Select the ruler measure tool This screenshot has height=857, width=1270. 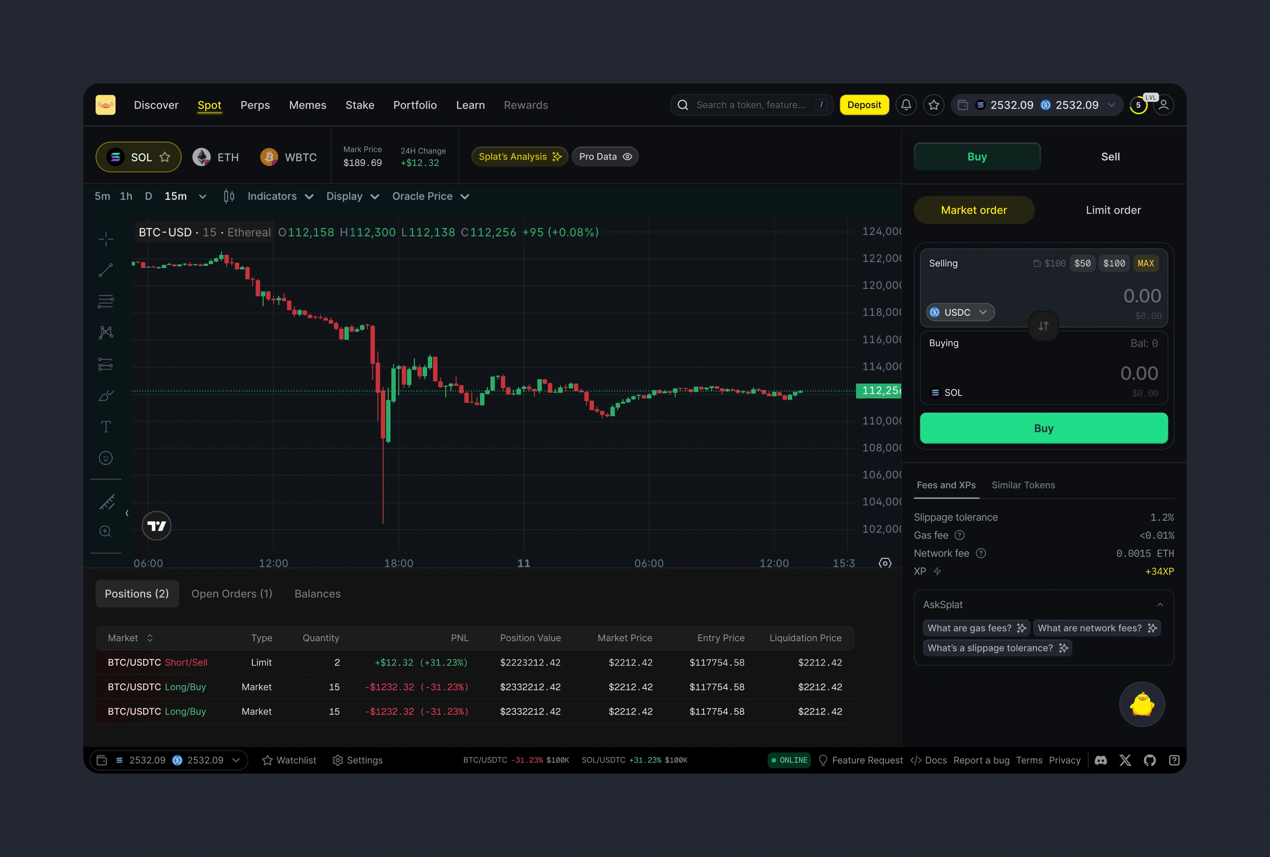click(107, 502)
